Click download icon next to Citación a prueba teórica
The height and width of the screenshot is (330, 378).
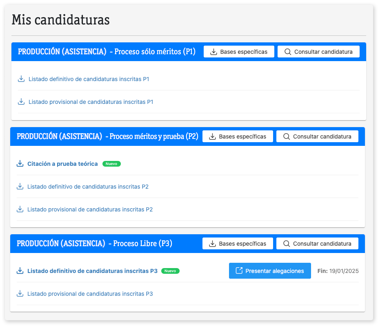[x=20, y=164]
